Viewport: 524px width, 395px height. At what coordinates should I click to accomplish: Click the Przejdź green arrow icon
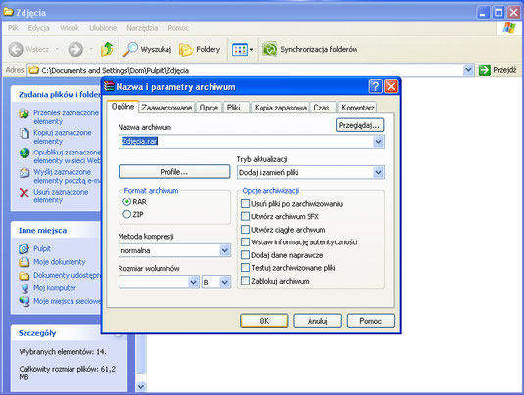tap(484, 70)
